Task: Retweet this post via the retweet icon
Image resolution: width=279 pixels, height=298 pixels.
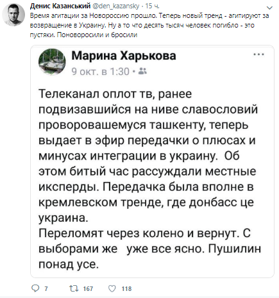Action: (74, 288)
